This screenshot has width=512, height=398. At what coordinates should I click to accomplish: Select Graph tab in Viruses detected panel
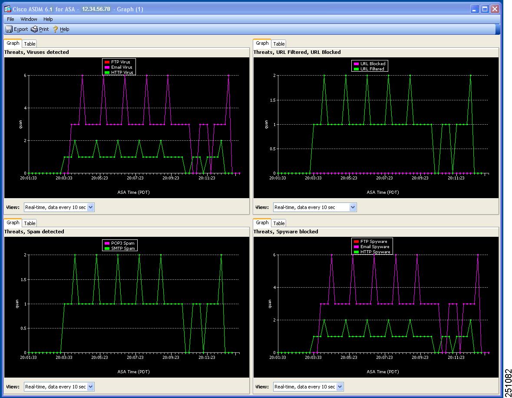13,43
